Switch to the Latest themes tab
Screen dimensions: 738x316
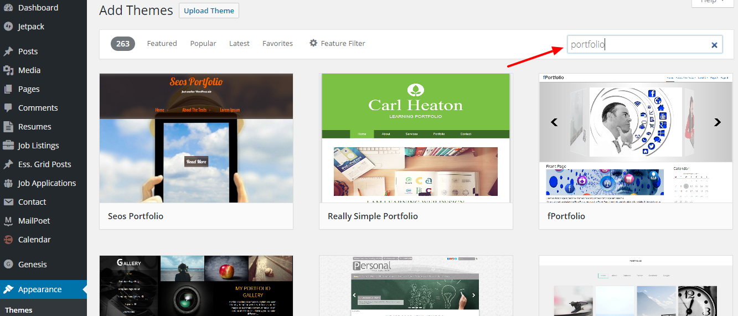point(239,43)
